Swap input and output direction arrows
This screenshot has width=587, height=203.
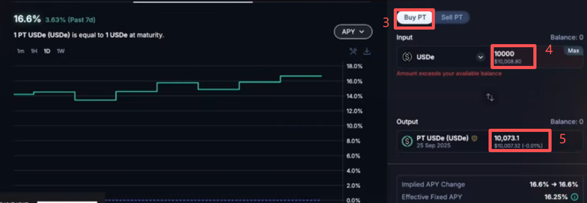(490, 98)
